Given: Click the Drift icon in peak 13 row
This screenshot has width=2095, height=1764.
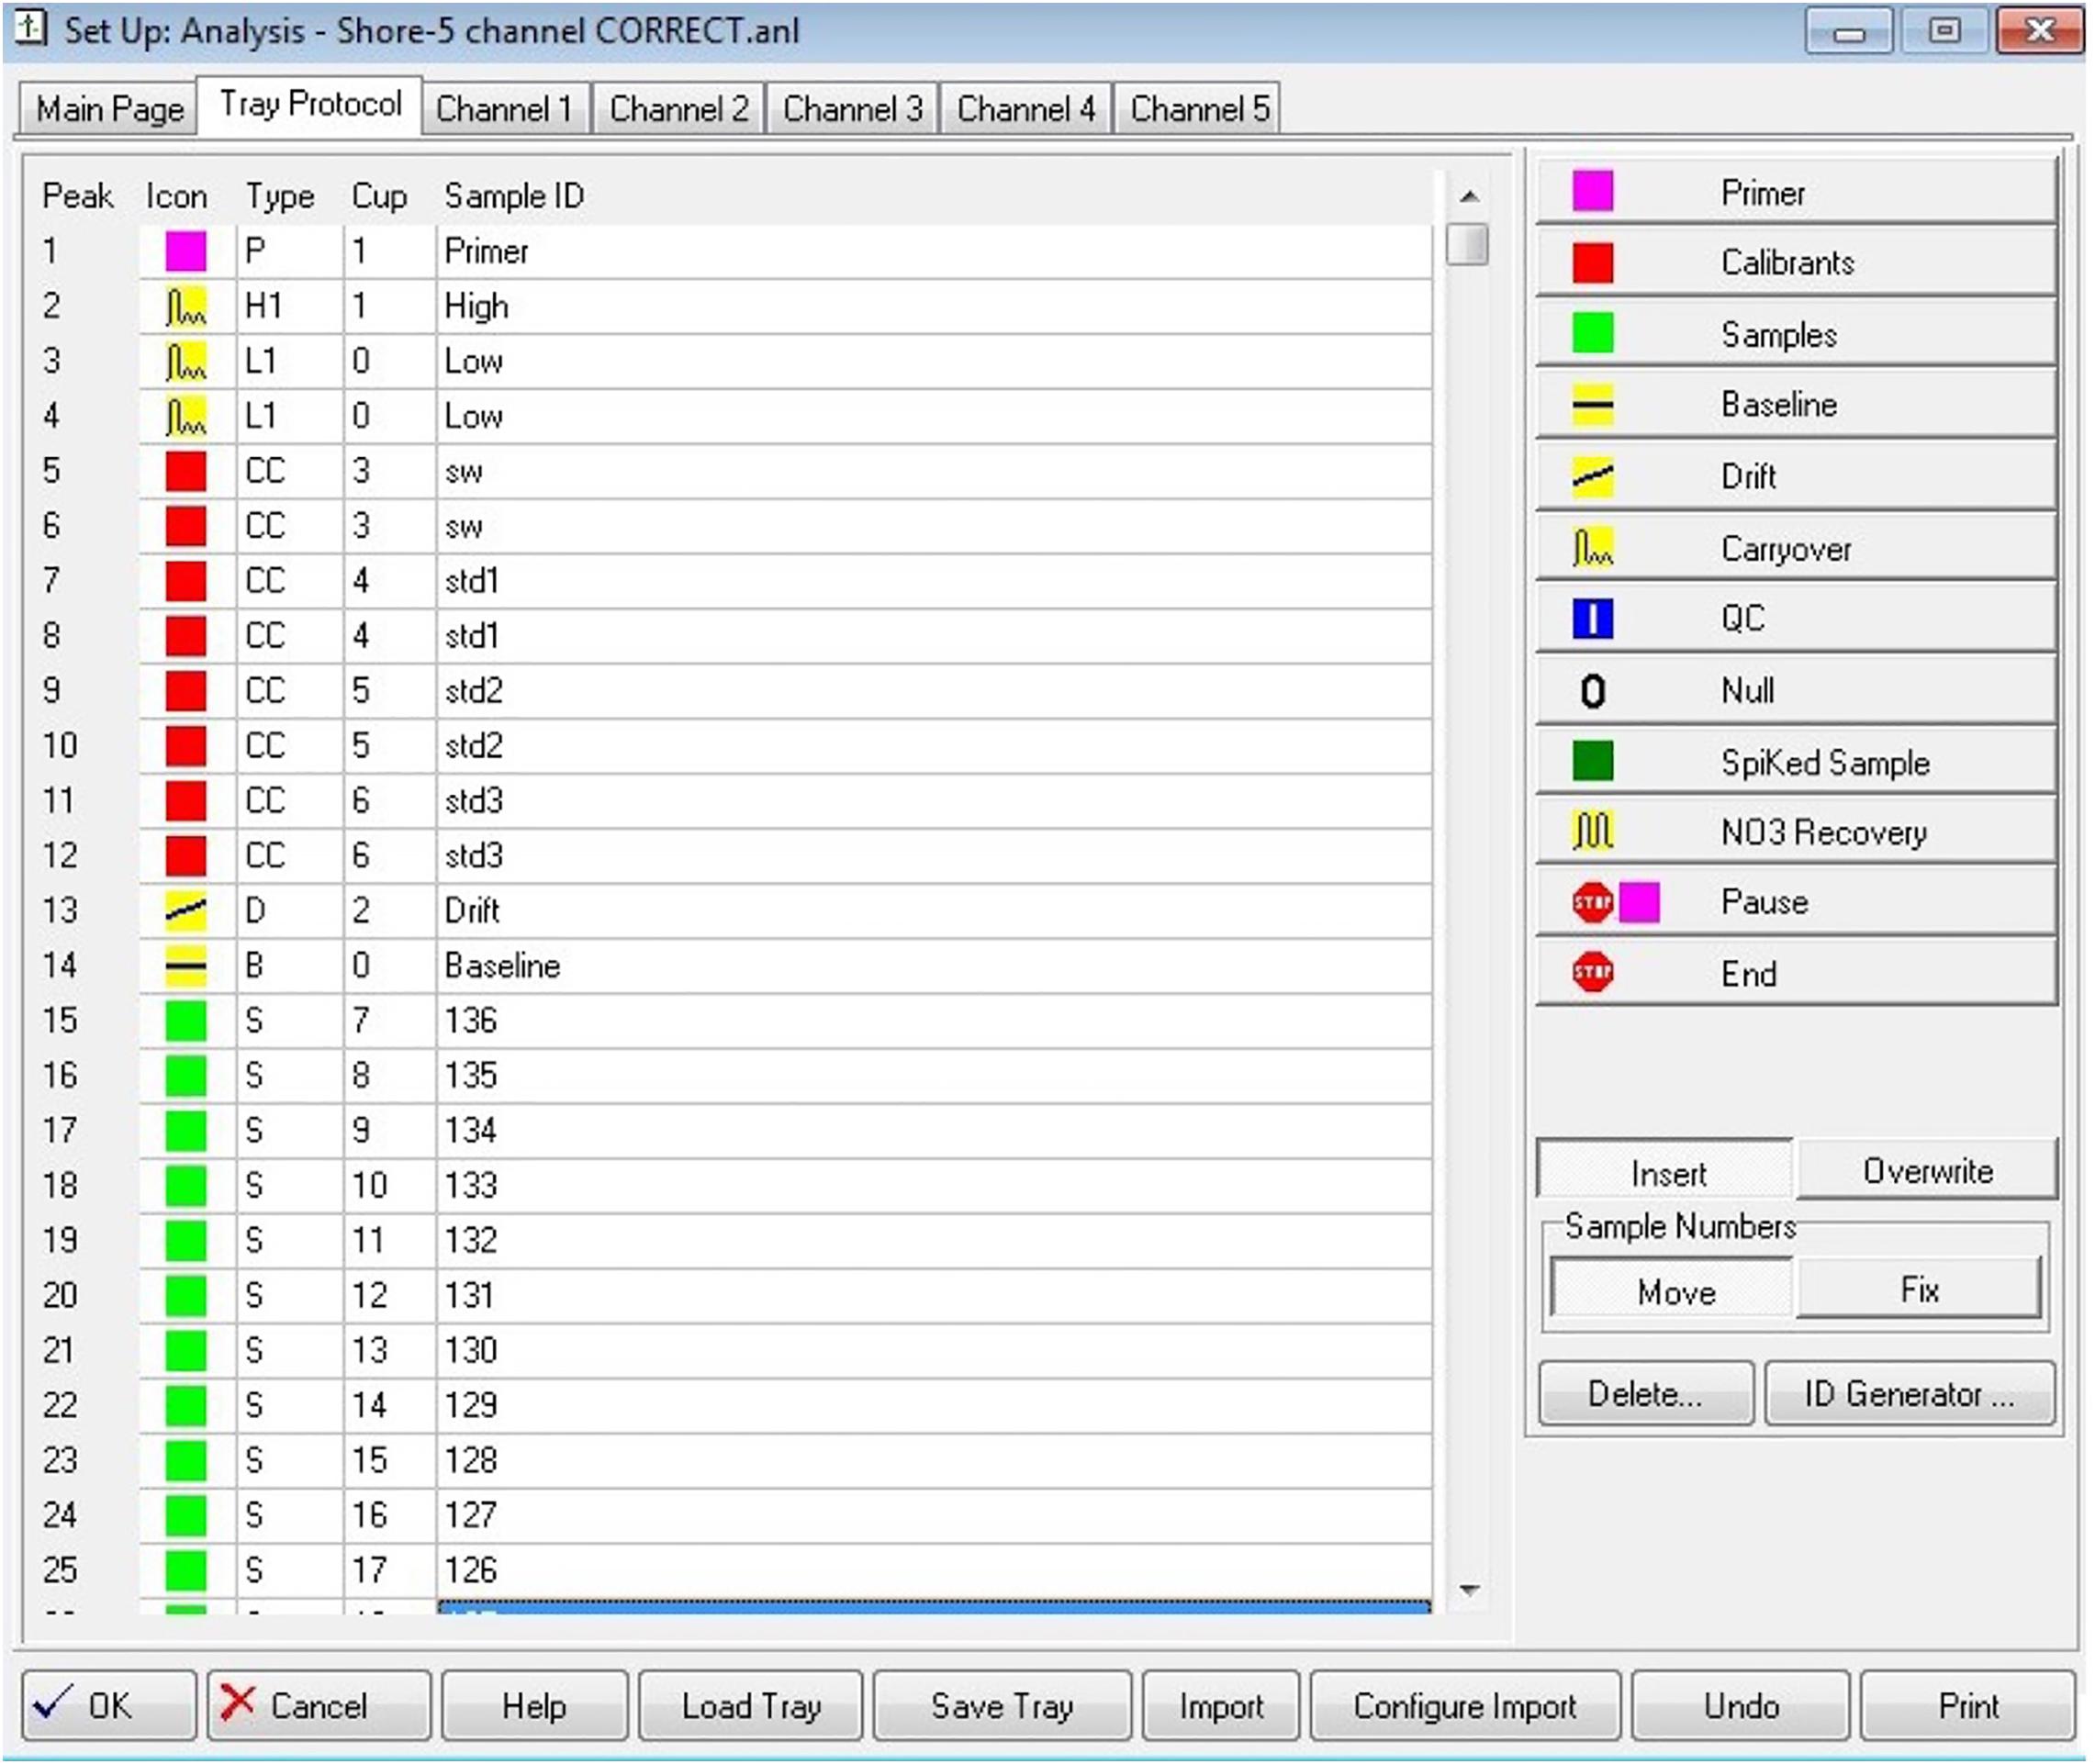Looking at the screenshot, I should point(186,911).
